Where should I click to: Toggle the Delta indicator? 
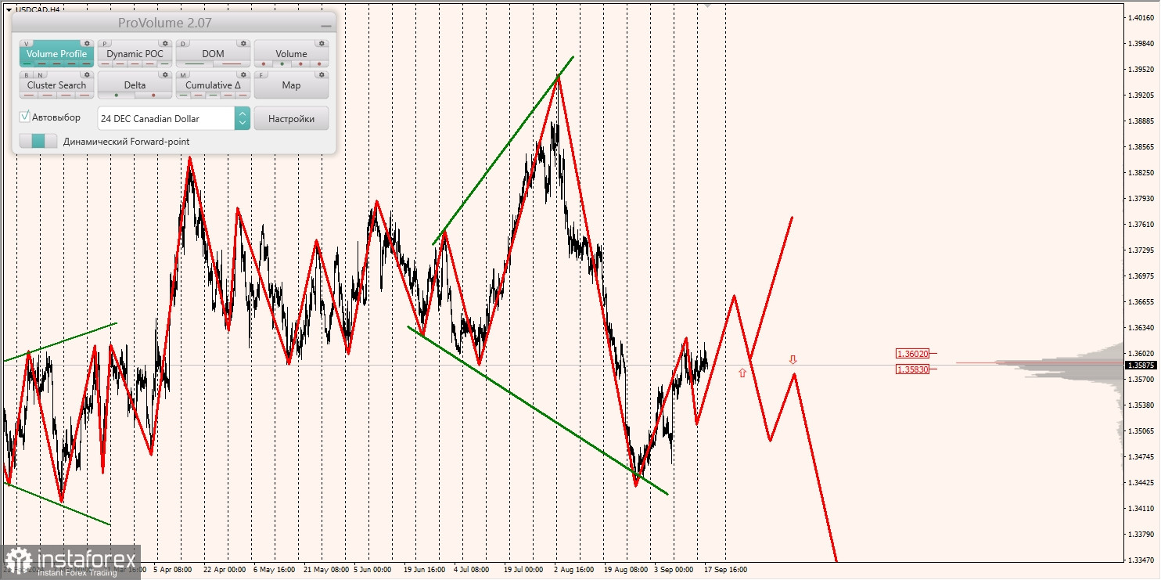tap(135, 85)
